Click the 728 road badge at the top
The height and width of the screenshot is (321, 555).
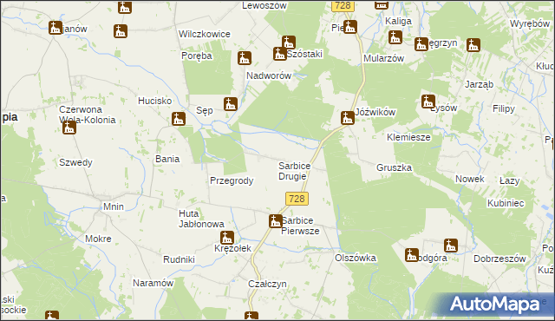click(x=343, y=6)
